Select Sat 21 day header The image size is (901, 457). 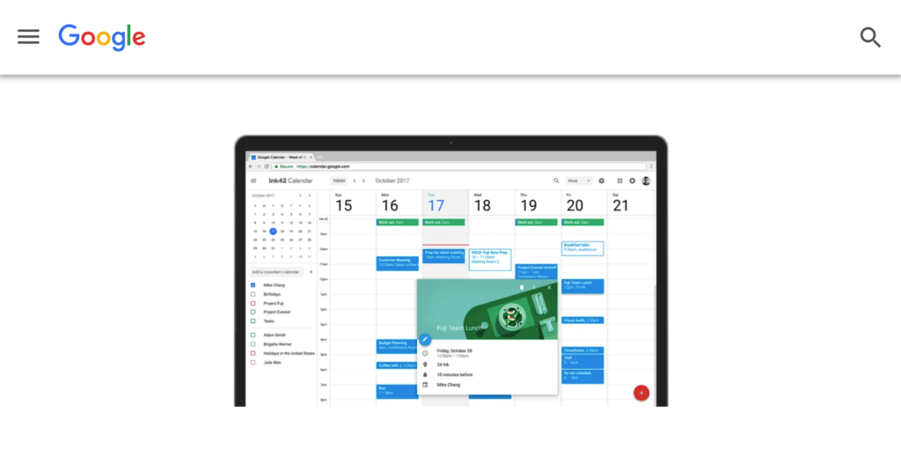click(620, 203)
